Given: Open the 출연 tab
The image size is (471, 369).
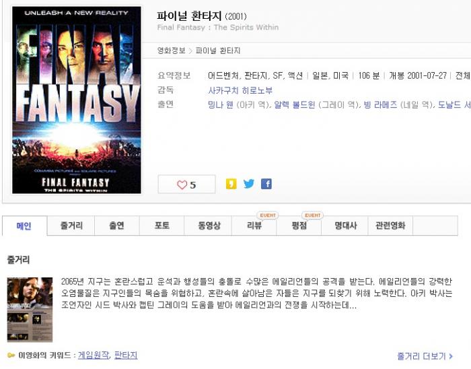Looking at the screenshot, I should click(116, 226).
